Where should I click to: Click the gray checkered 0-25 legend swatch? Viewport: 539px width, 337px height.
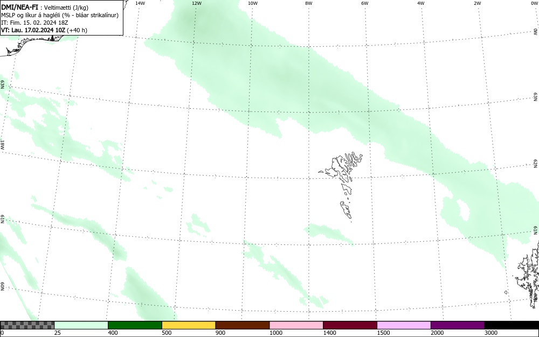tap(27, 325)
